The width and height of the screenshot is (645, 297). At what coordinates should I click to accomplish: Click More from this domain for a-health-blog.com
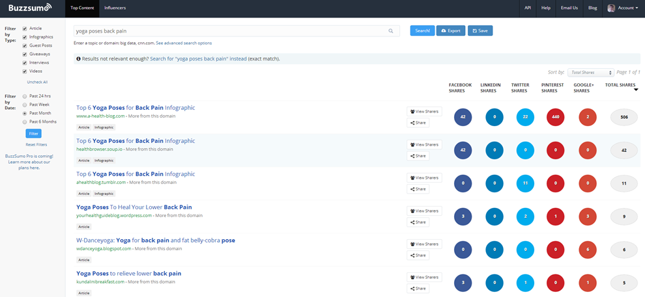(152, 116)
